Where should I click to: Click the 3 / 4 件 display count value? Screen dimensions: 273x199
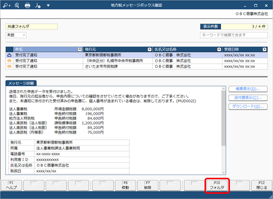pyautogui.click(x=244, y=26)
